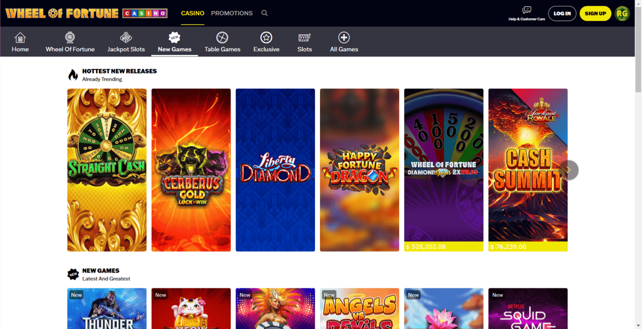Open the Liberty Diamond game tile
The width and height of the screenshot is (642, 329).
[x=275, y=170]
